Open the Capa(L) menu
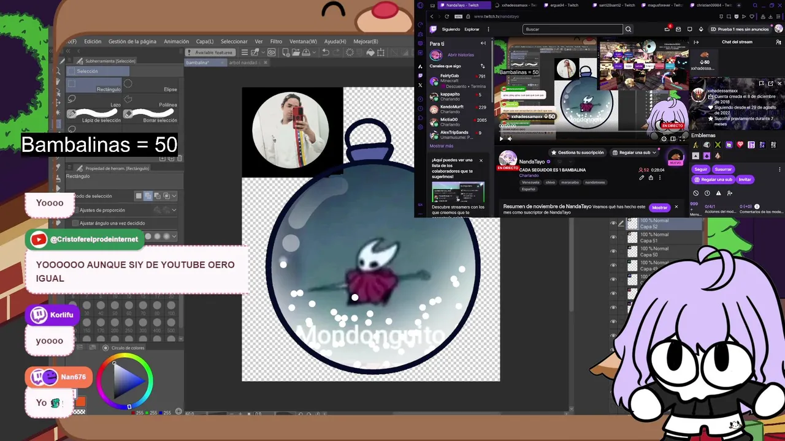The width and height of the screenshot is (785, 441). 205,42
